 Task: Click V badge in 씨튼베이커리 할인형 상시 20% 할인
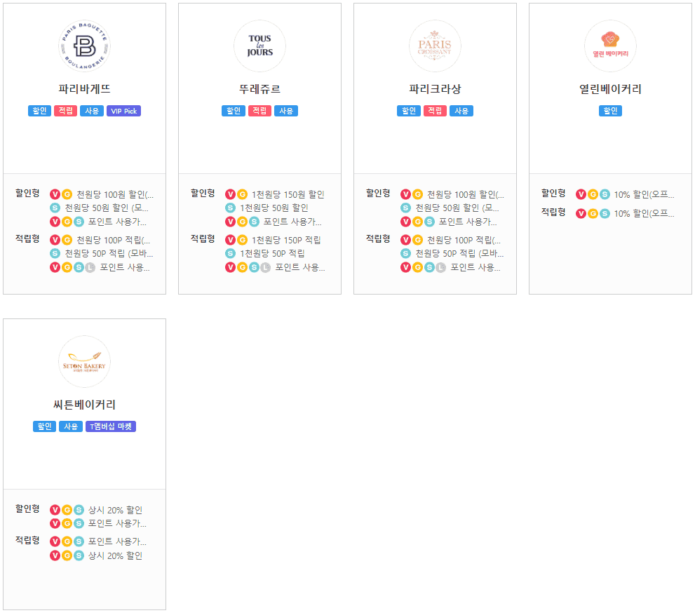[x=55, y=510]
